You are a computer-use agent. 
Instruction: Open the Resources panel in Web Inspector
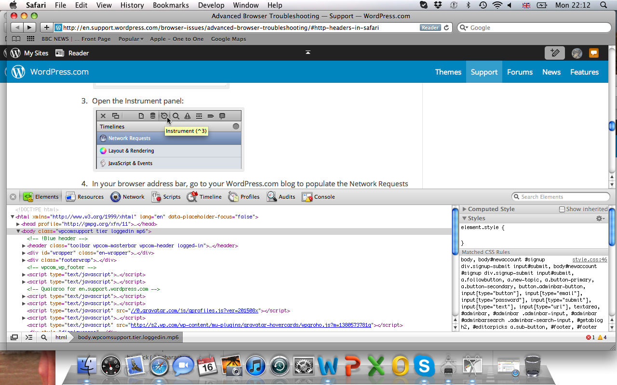pos(85,197)
